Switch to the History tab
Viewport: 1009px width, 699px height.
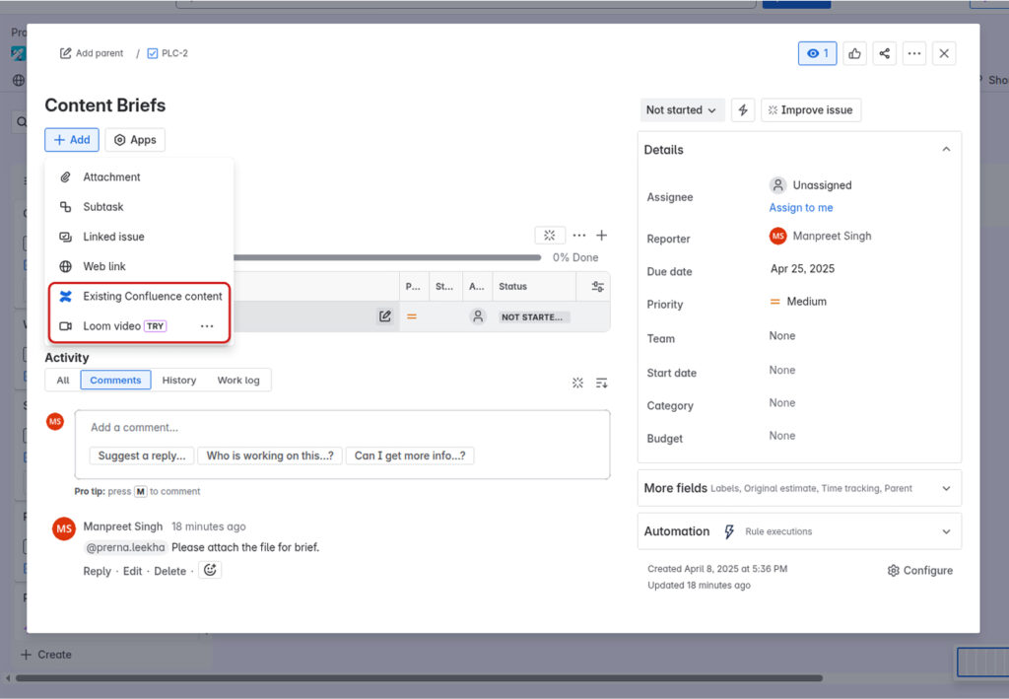click(179, 381)
